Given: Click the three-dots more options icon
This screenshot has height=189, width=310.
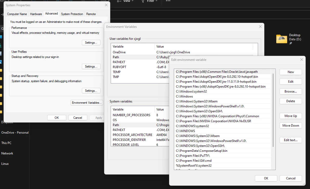Looking at the screenshot, I should (x=168, y=1).
